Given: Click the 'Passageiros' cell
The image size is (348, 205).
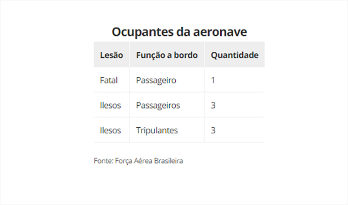Looking at the screenshot, I should coord(158,105).
